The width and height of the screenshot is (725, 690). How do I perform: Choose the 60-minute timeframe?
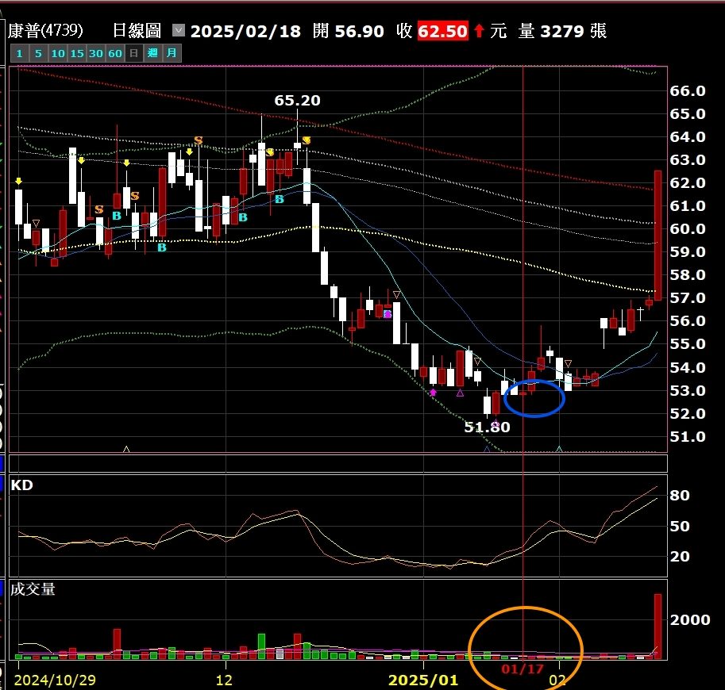[x=114, y=53]
